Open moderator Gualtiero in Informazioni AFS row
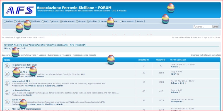 [x=50, y=86]
